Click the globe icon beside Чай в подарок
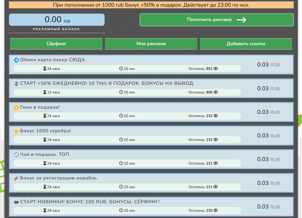Image resolution: width=302 pixels, height=218 pixels. pos(16,155)
